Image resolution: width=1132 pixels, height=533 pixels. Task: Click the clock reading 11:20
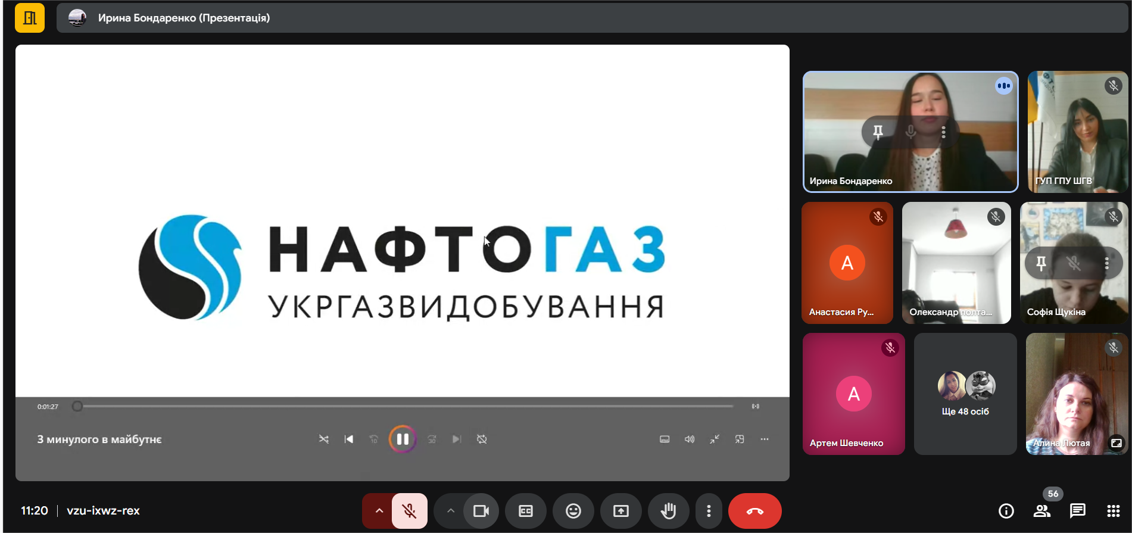point(35,510)
